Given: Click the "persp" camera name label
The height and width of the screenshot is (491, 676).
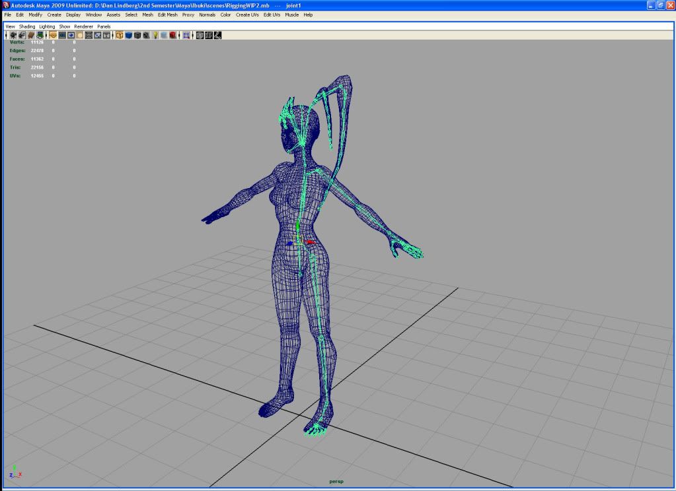Looking at the screenshot, I should 336,482.
